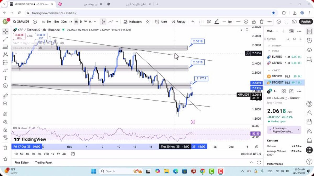Open the XRPUSDT symbol search

[21, 22]
